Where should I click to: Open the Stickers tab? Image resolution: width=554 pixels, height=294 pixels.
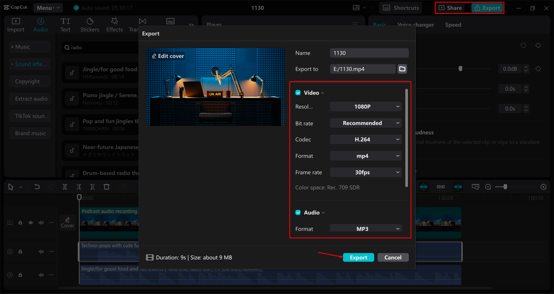tap(90, 25)
